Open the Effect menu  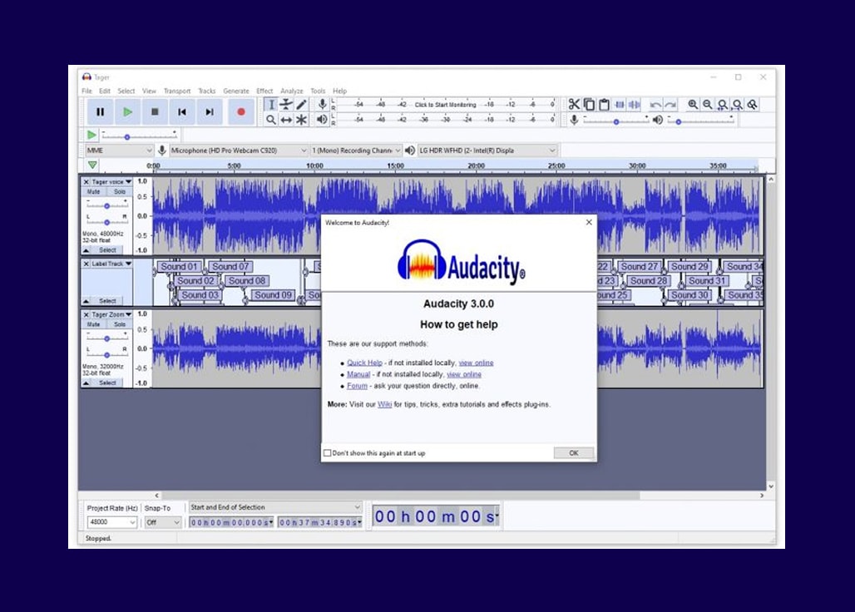click(x=264, y=91)
